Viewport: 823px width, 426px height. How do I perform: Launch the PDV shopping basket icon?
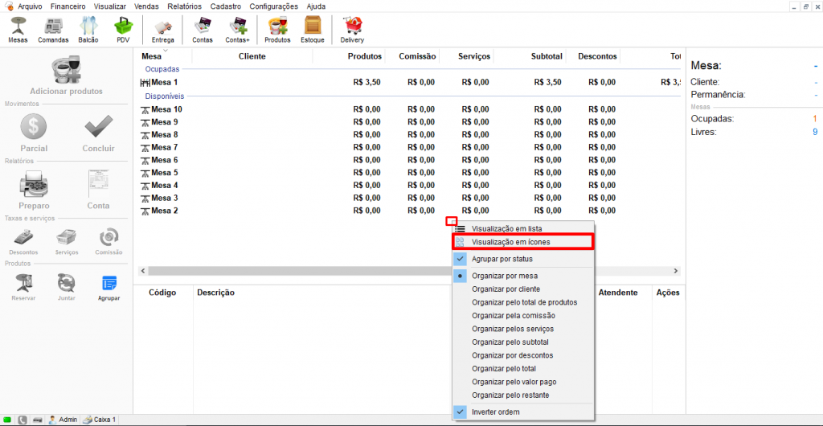coord(123,30)
